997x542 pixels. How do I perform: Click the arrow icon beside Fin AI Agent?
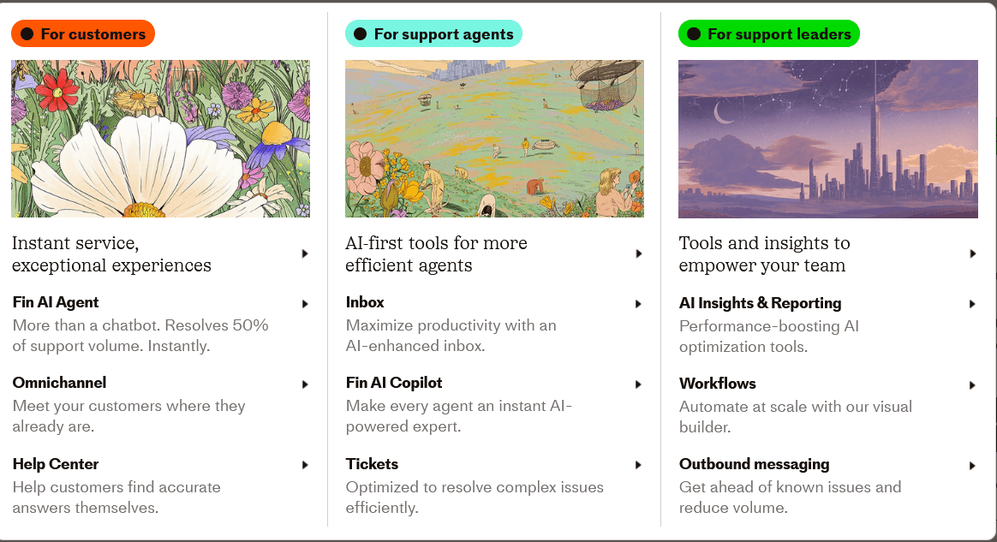(x=305, y=304)
